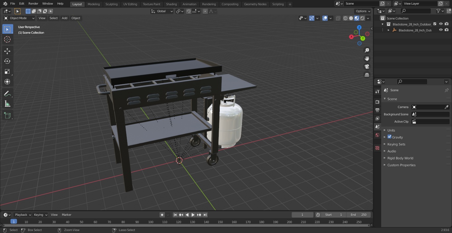Activate the Move tool
This screenshot has height=233, width=452.
[7, 51]
